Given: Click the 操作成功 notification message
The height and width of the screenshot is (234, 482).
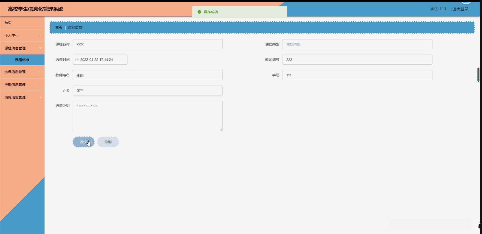Looking at the screenshot, I should (x=240, y=12).
